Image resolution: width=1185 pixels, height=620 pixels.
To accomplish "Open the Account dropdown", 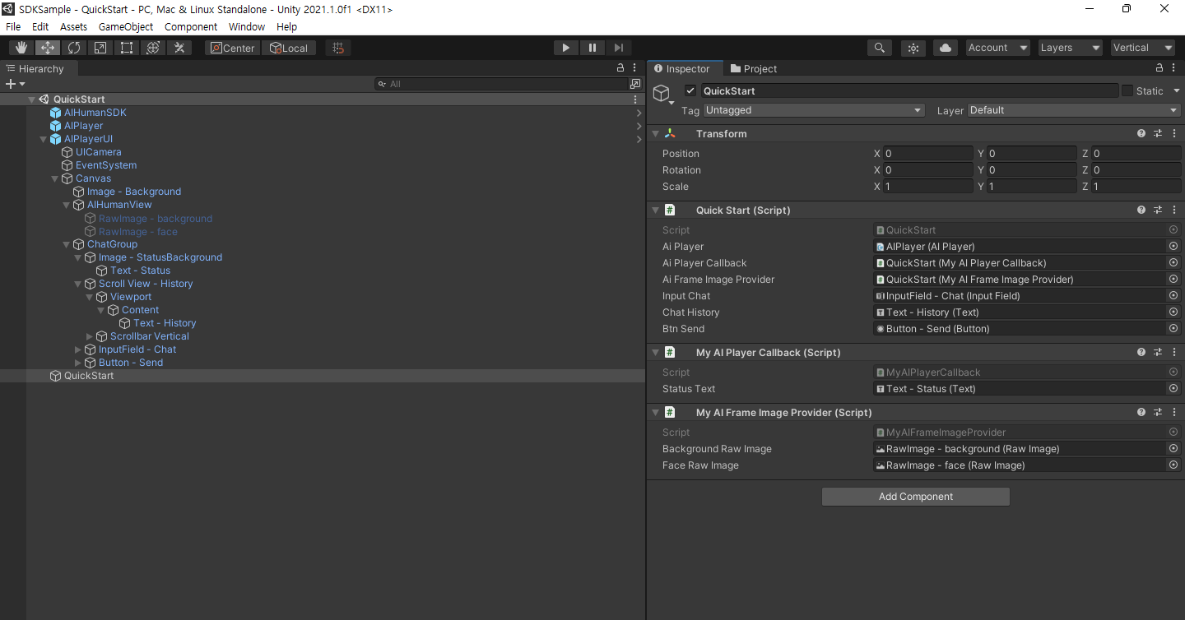I will [x=998, y=48].
